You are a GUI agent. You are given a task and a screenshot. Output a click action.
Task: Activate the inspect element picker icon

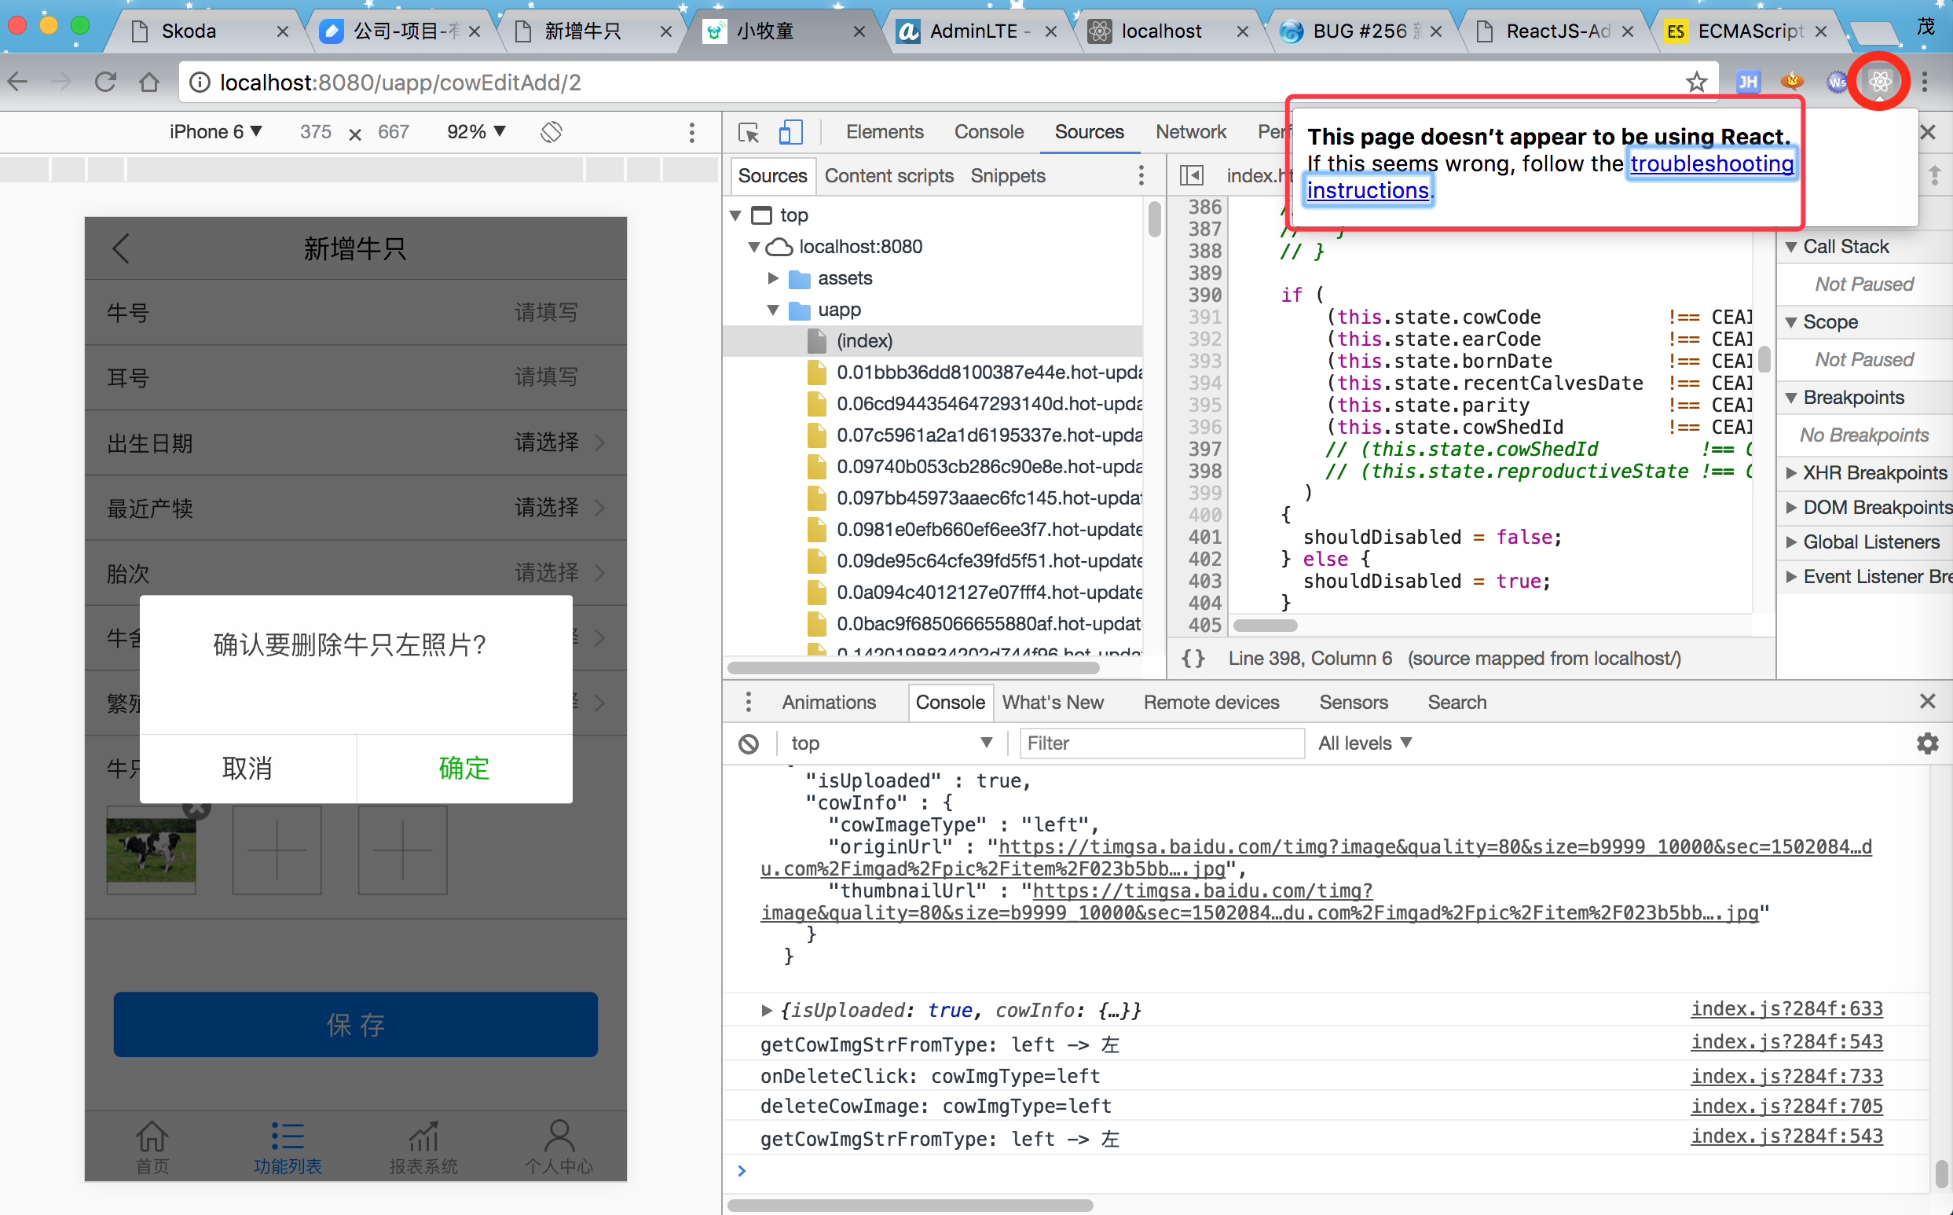[x=749, y=132]
